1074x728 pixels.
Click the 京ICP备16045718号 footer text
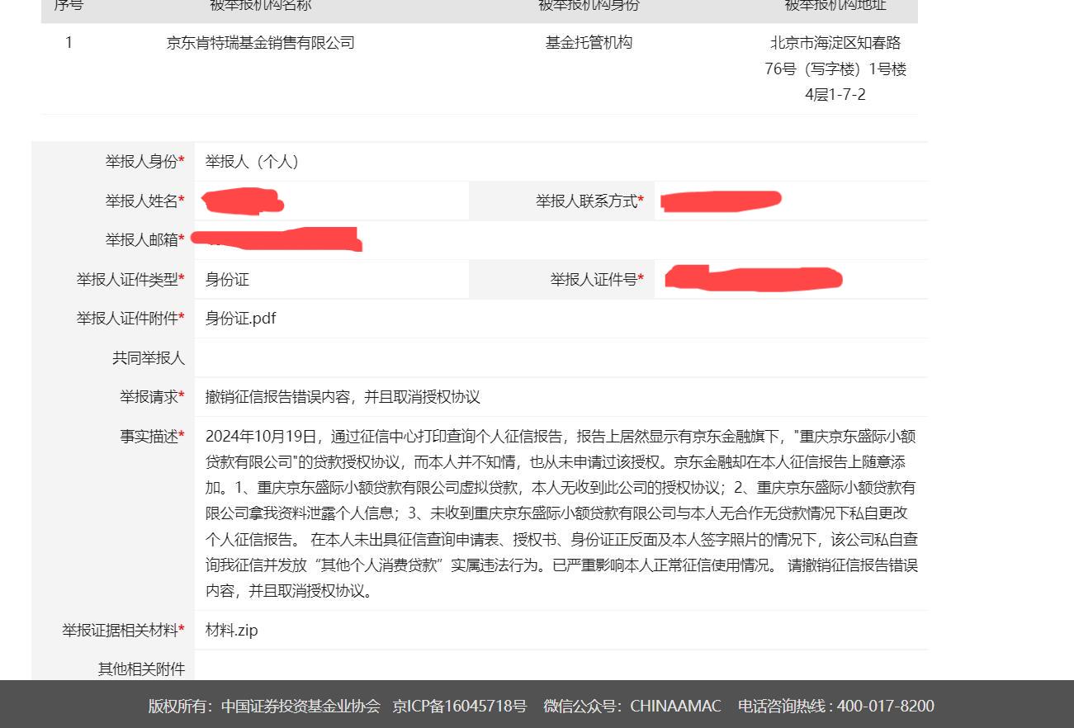click(x=459, y=706)
